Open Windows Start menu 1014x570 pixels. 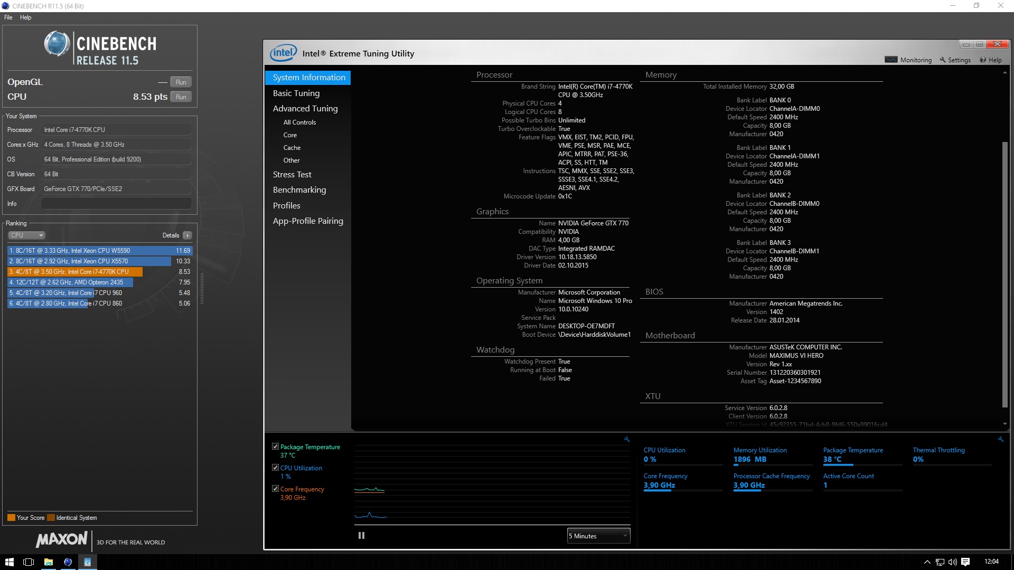(9, 562)
